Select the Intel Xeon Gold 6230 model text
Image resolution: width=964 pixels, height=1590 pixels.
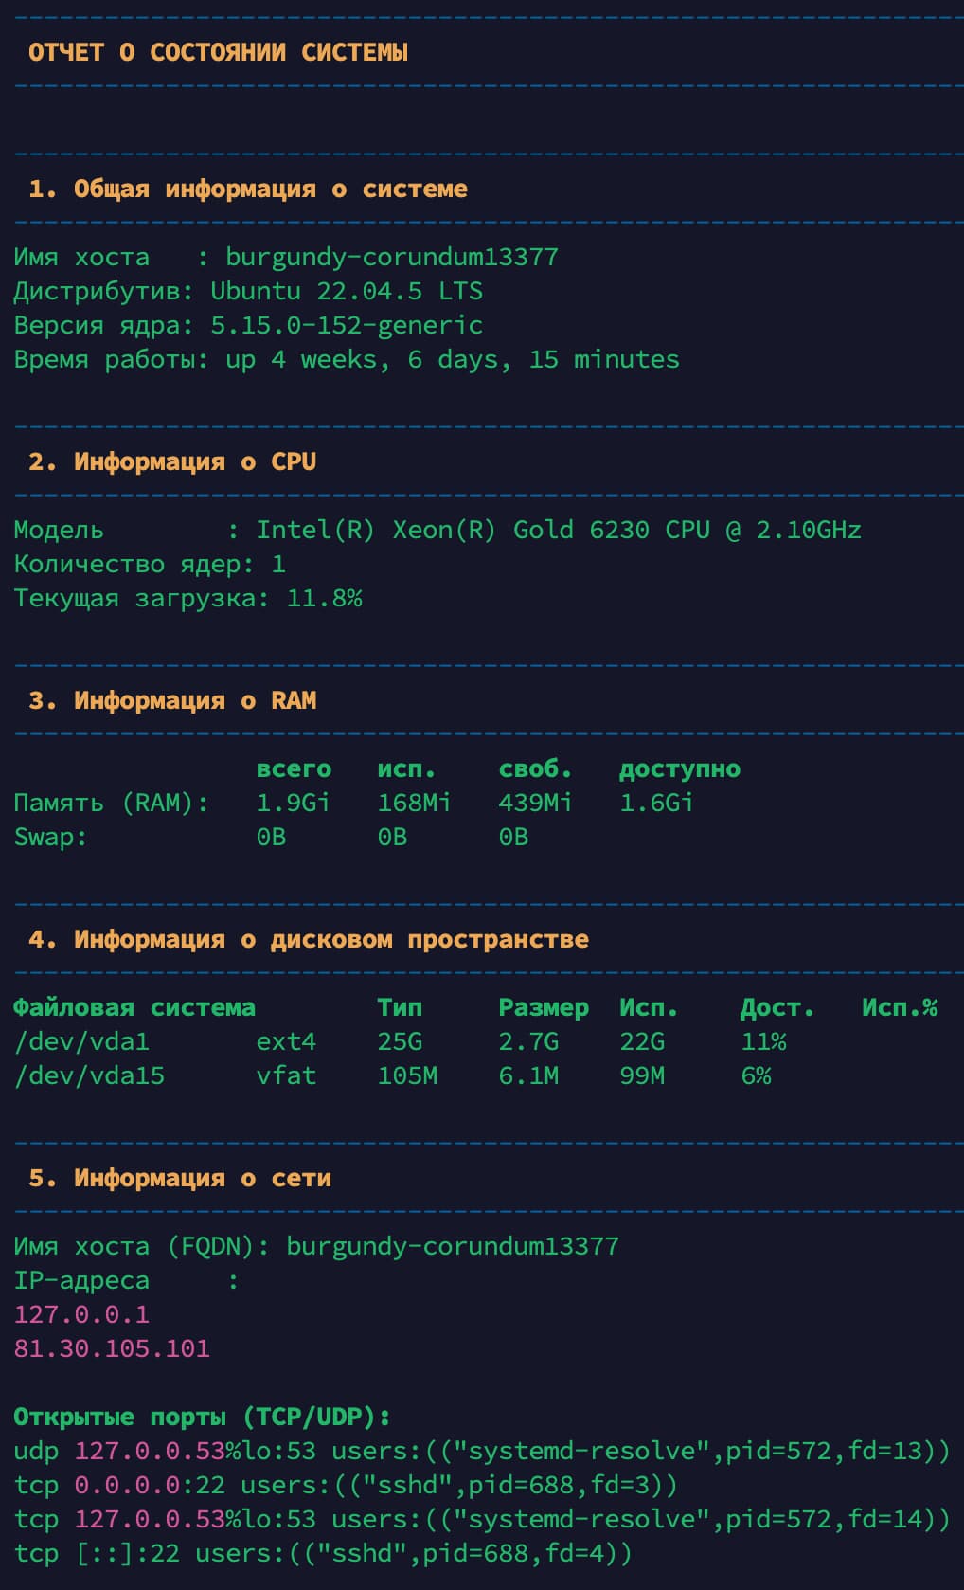pyautogui.click(x=559, y=530)
